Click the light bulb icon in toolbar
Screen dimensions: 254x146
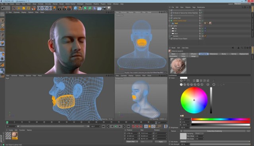pyautogui.click(x=109, y=8)
